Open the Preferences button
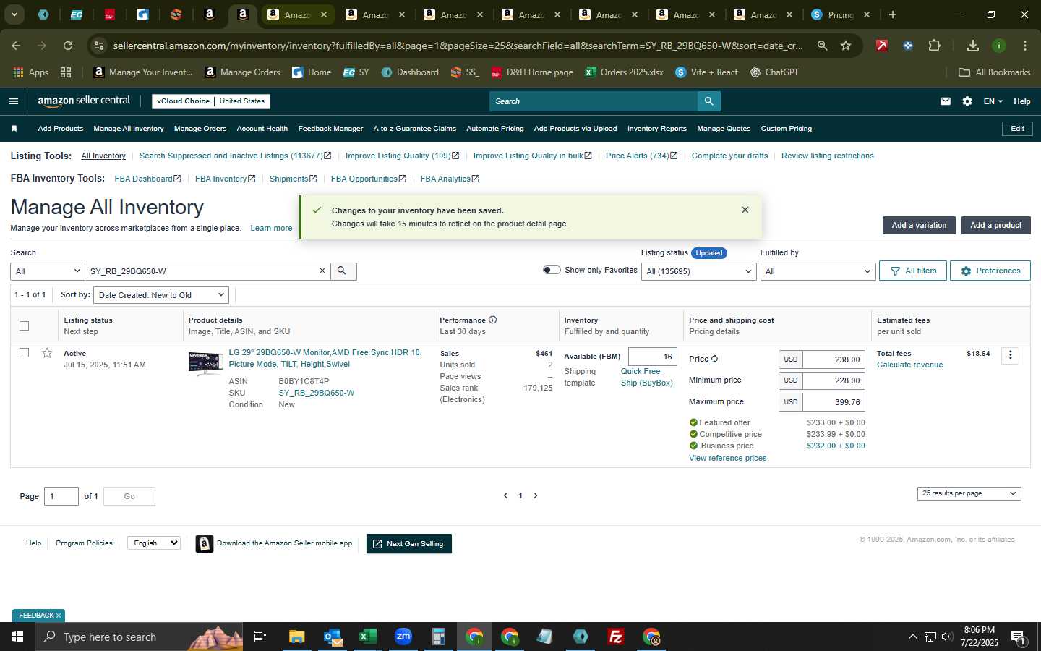Screen dimensions: 1041x651 pyautogui.click(x=990, y=271)
